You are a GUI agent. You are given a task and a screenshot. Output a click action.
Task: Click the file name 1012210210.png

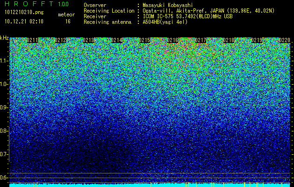(x=24, y=12)
